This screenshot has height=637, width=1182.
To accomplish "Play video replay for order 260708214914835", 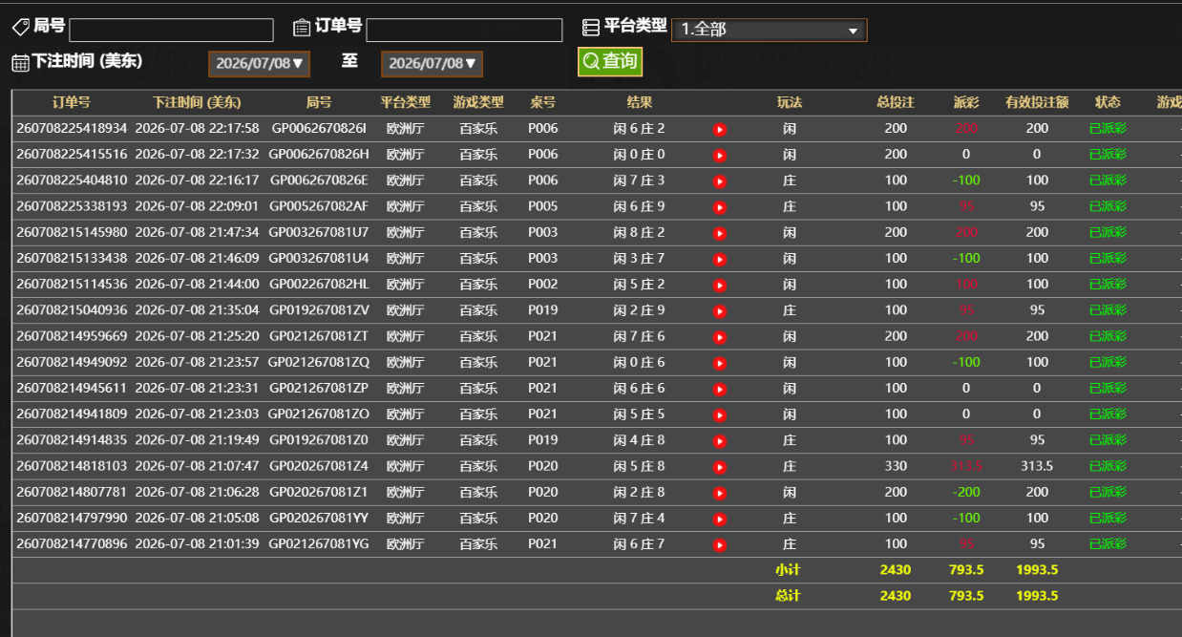I will coord(720,440).
